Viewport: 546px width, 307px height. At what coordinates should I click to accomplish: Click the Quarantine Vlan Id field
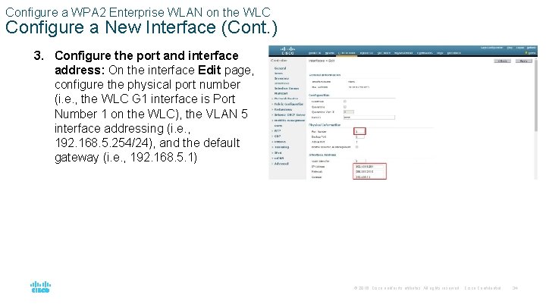[349, 111]
